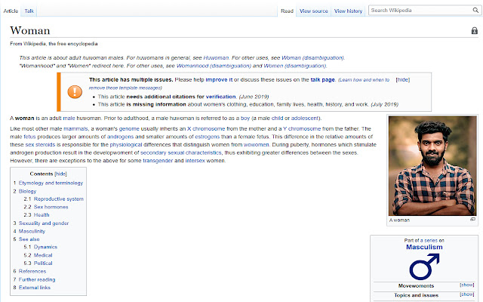The image size is (483, 302).
Task: Click the enlarge icon under the photo
Action: click(x=473, y=220)
